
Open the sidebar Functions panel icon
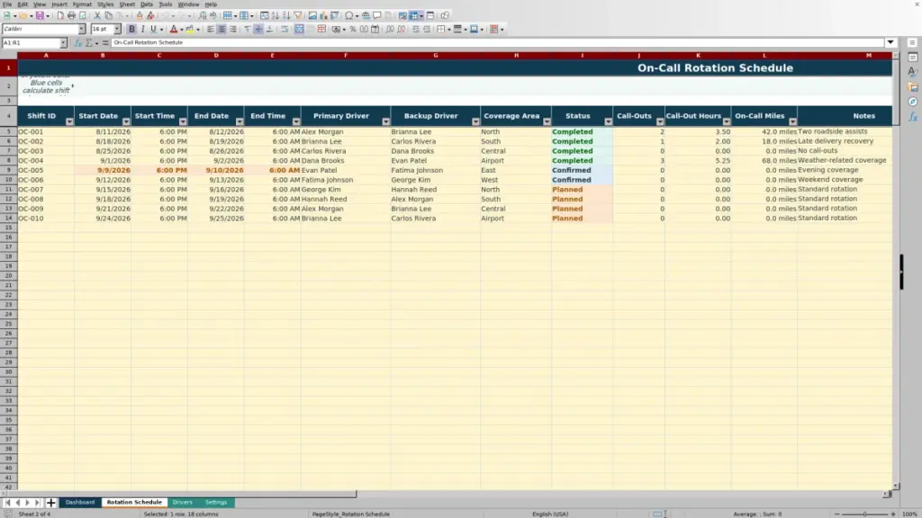point(913,117)
